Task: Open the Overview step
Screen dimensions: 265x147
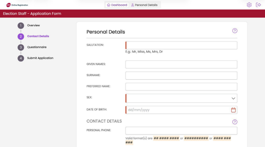Action: pos(34,25)
